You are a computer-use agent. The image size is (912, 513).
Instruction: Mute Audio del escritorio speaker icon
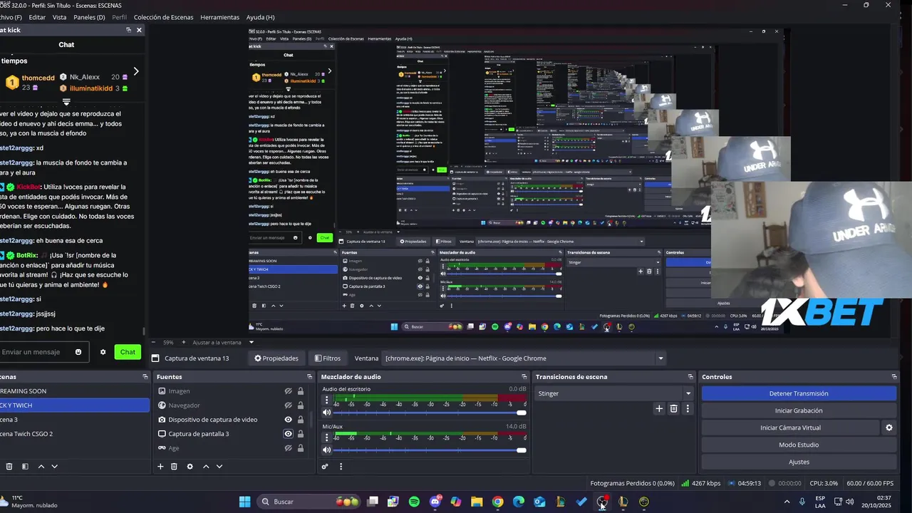pyautogui.click(x=327, y=413)
